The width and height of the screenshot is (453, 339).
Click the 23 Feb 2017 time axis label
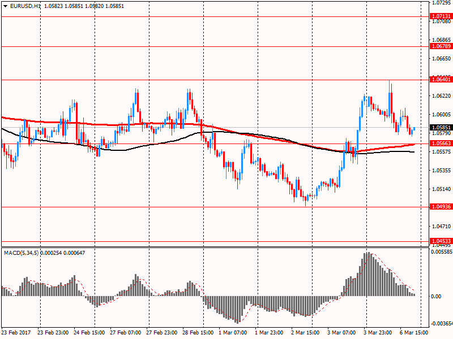pos(16,332)
